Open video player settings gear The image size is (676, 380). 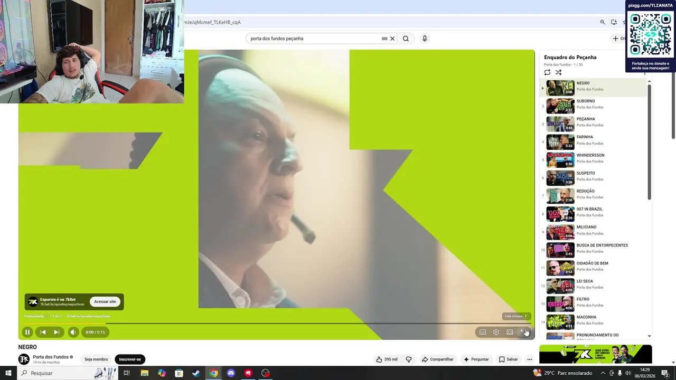pos(496,332)
